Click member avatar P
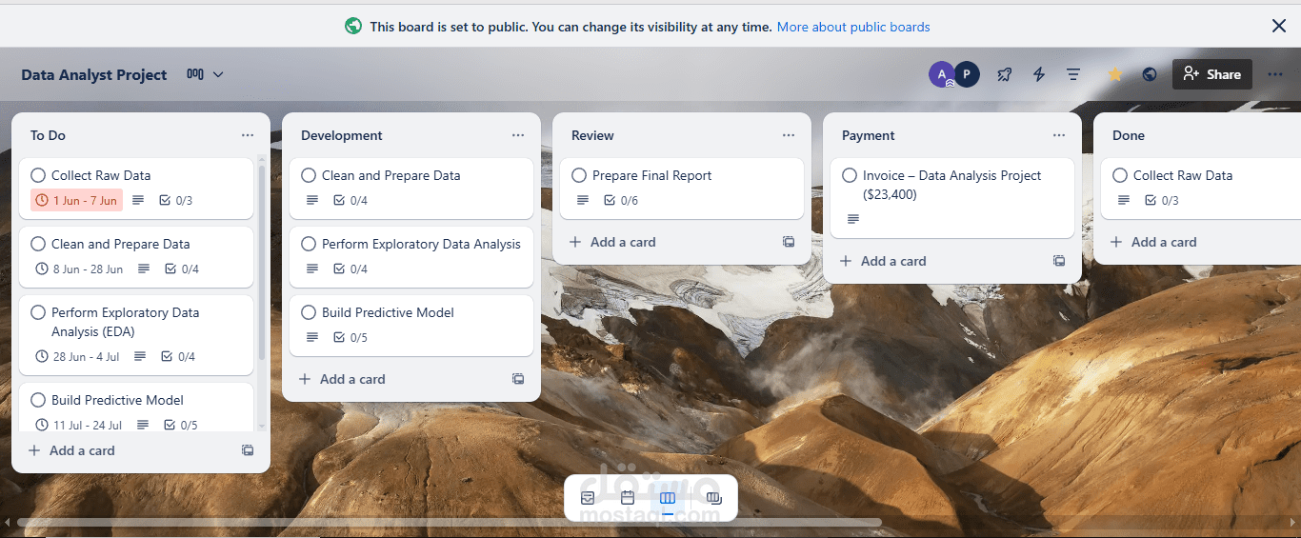This screenshot has width=1301, height=538. [x=967, y=74]
